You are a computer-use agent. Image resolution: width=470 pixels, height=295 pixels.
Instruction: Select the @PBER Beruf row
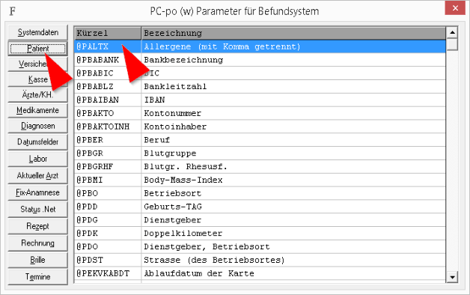tap(260, 140)
